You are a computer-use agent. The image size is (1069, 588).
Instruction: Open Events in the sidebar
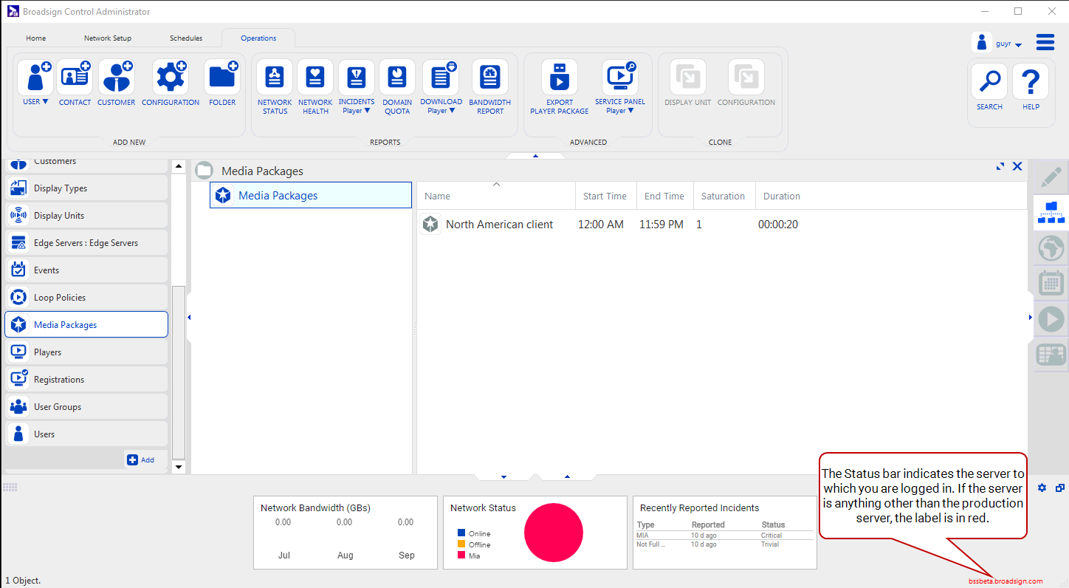pos(86,270)
